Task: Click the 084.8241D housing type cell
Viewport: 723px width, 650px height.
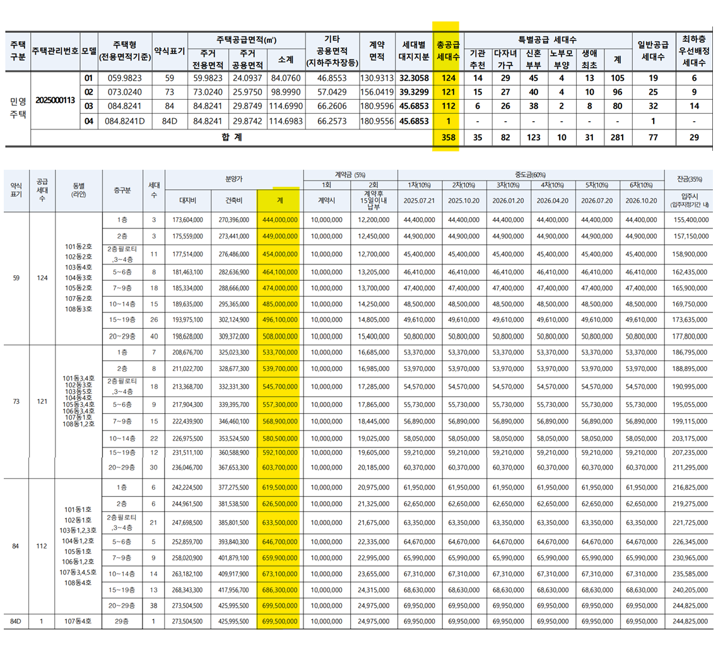Action: (x=124, y=121)
